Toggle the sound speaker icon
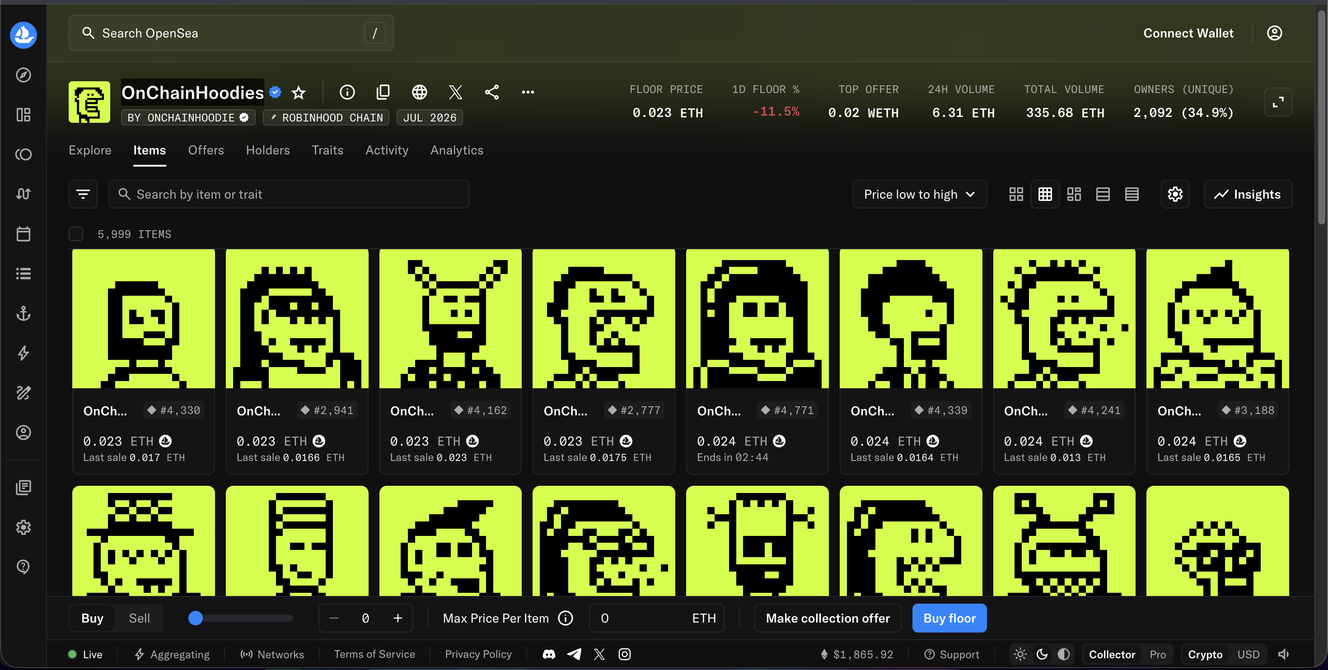This screenshot has height=670, width=1328. tap(1283, 654)
